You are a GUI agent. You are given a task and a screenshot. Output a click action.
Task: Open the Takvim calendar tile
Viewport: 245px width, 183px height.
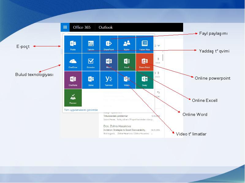(x=91, y=44)
